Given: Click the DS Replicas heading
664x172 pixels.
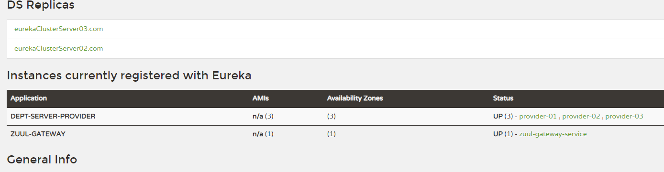Looking at the screenshot, I should pyautogui.click(x=41, y=5).
